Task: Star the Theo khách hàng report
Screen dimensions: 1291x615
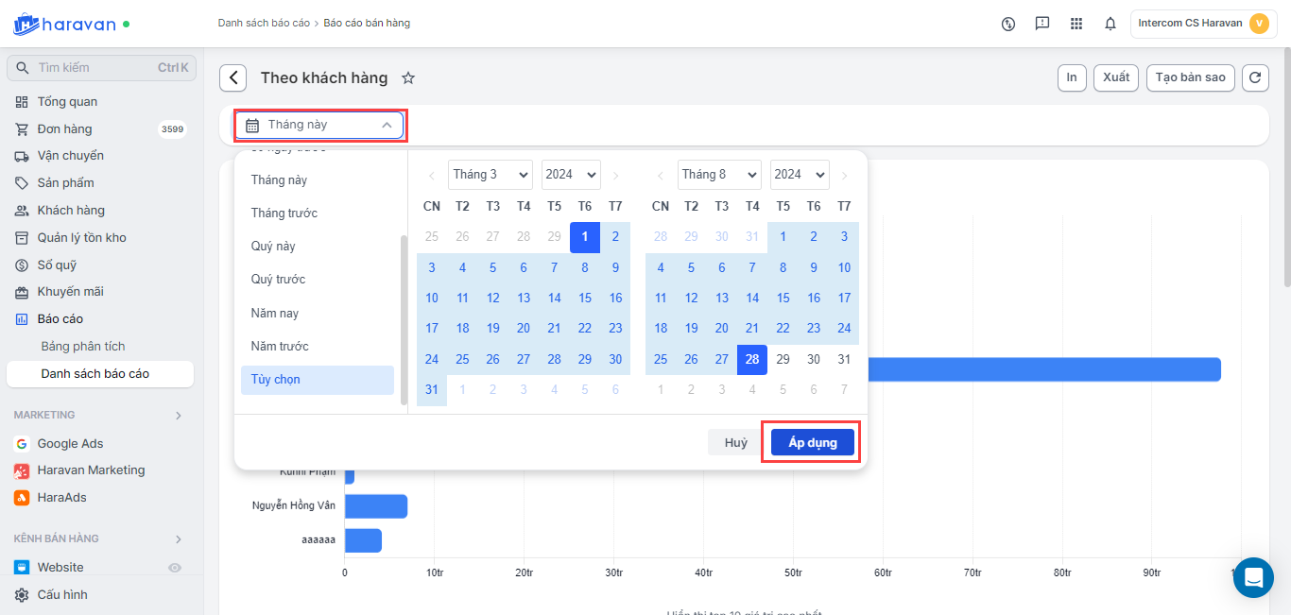Action: 408,78
